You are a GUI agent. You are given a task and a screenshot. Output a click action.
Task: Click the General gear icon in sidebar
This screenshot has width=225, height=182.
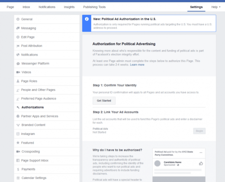18,19
